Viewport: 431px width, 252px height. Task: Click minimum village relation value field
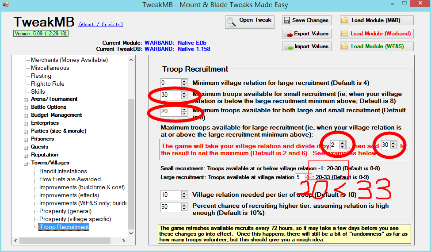coord(171,83)
